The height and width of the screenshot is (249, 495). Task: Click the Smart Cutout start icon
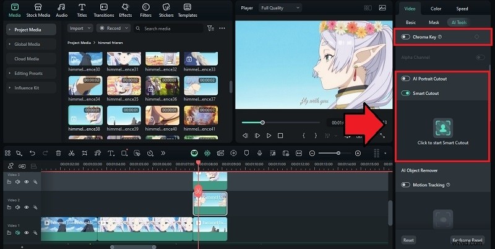point(443,128)
